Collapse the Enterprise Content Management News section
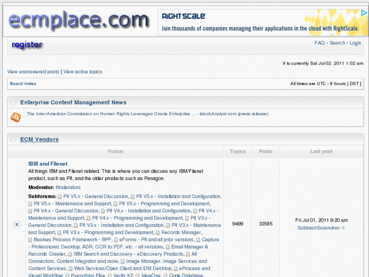Screen dimensions: 369x277 pos(14,103)
